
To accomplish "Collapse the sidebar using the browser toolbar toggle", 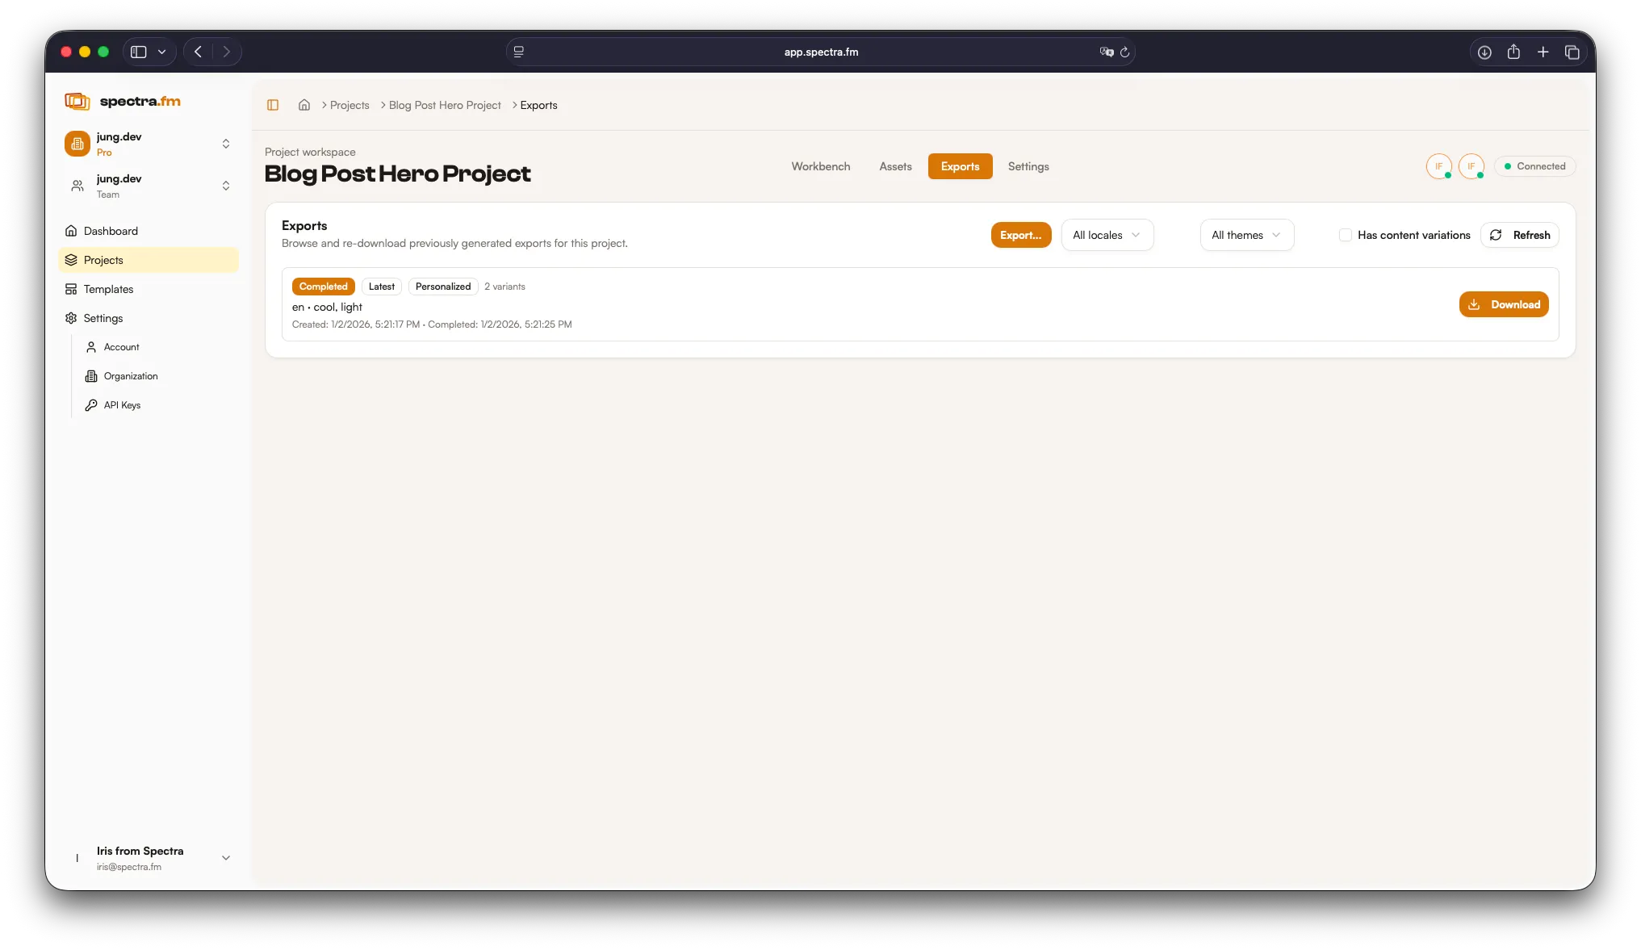I will tap(137, 51).
